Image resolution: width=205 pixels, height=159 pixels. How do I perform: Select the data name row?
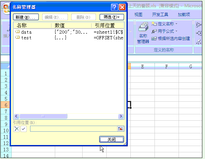click(69, 32)
